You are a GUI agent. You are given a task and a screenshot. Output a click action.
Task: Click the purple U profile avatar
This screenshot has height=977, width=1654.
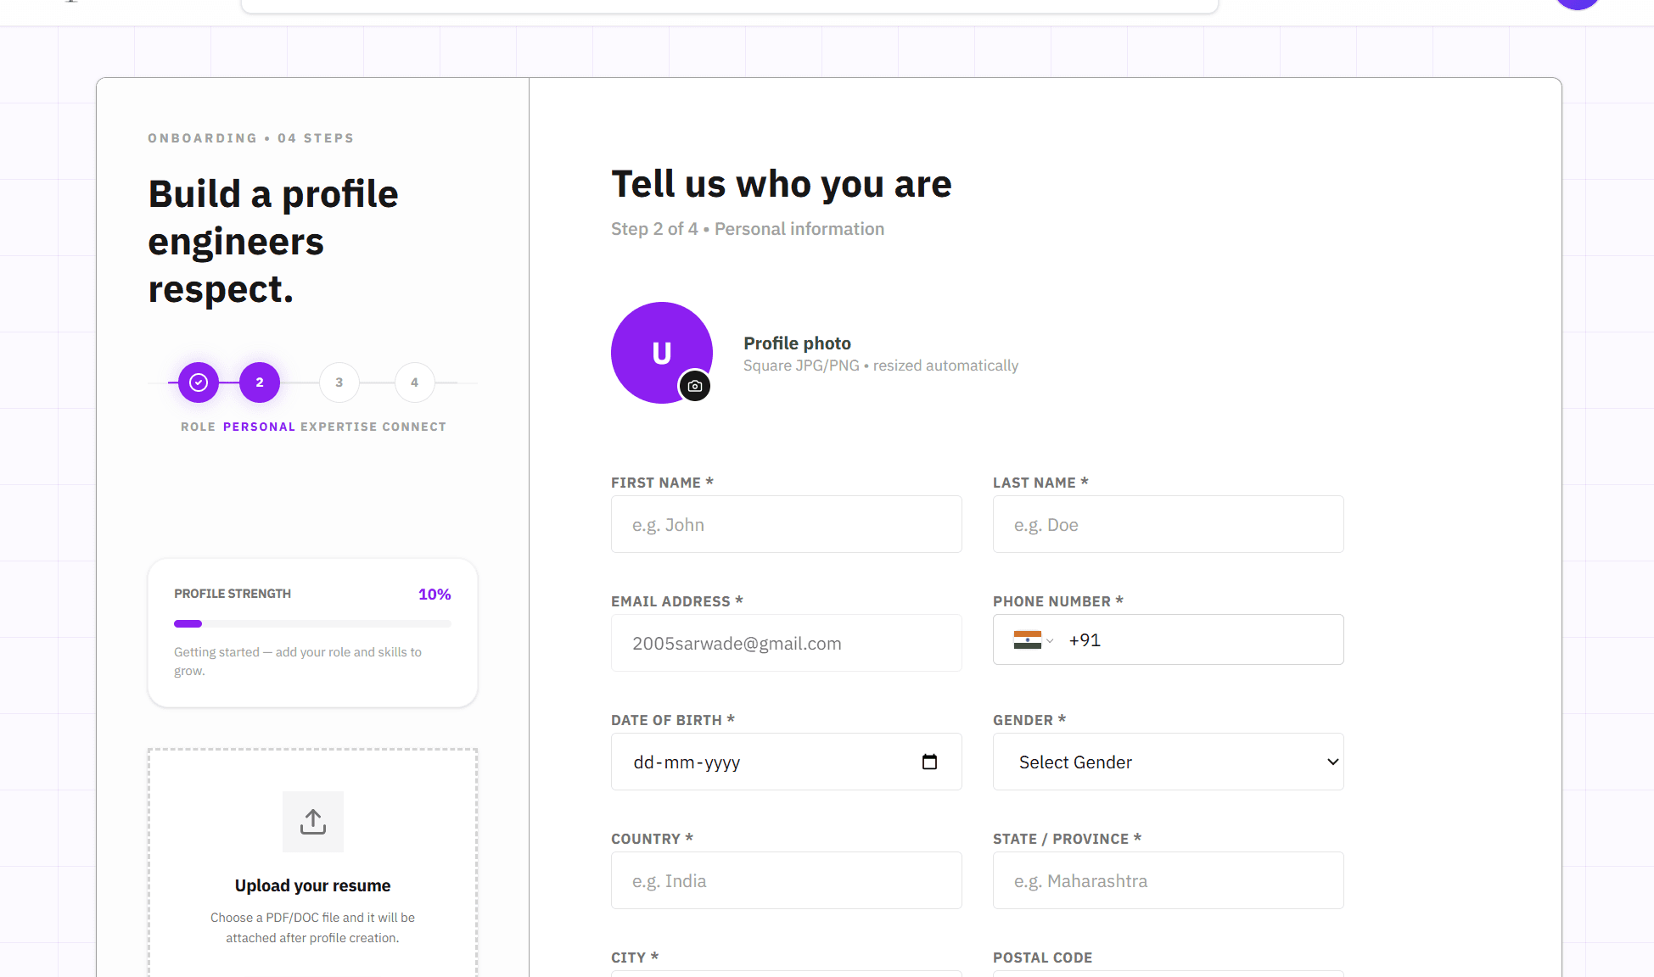coord(662,353)
